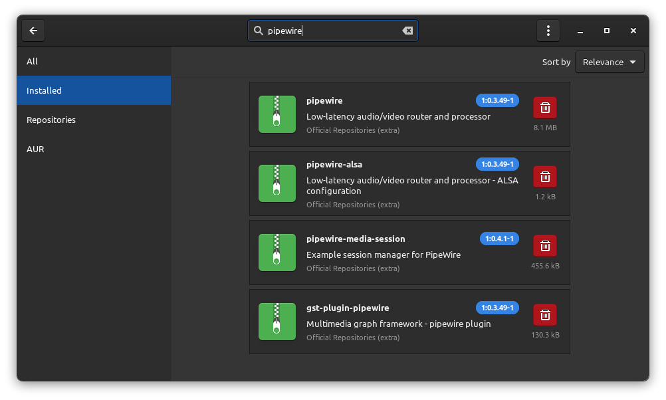
Task: Click 'Multimedia graph framework - pipewire plugin' text
Action: tap(398, 324)
